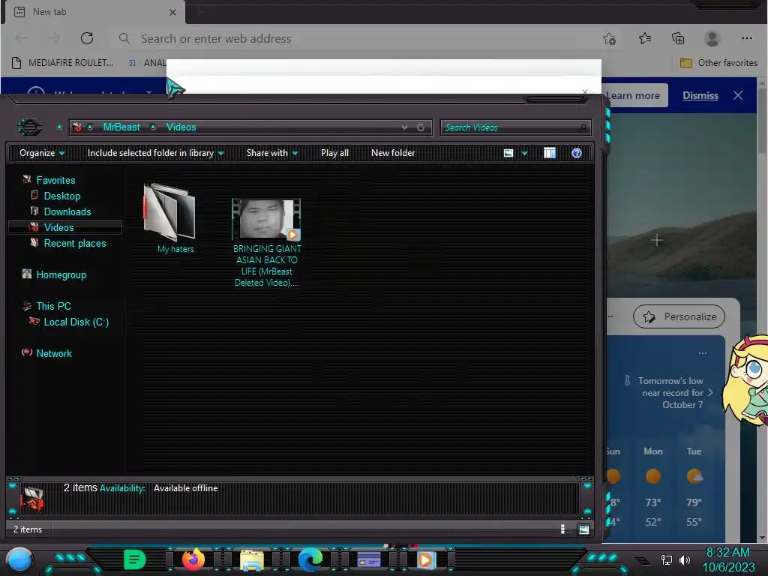Image resolution: width=768 pixels, height=576 pixels.
Task: Click the Explorer back navigation emblem
Action: [x=30, y=127]
